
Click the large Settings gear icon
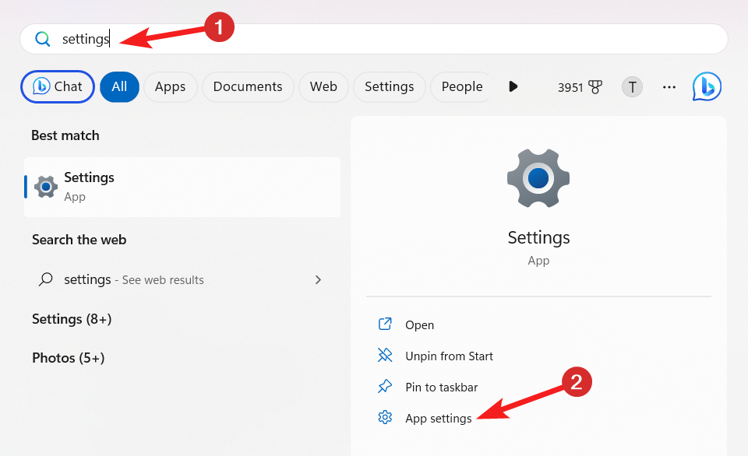[538, 178]
